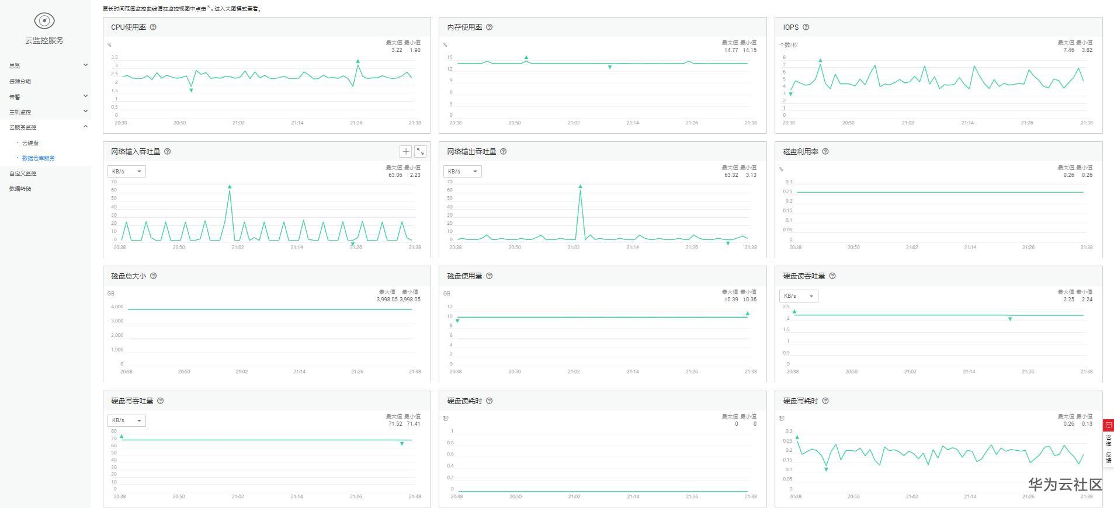Click the help icon beside 网络输入吞吐量
This screenshot has height=508, width=1114.
click(168, 152)
